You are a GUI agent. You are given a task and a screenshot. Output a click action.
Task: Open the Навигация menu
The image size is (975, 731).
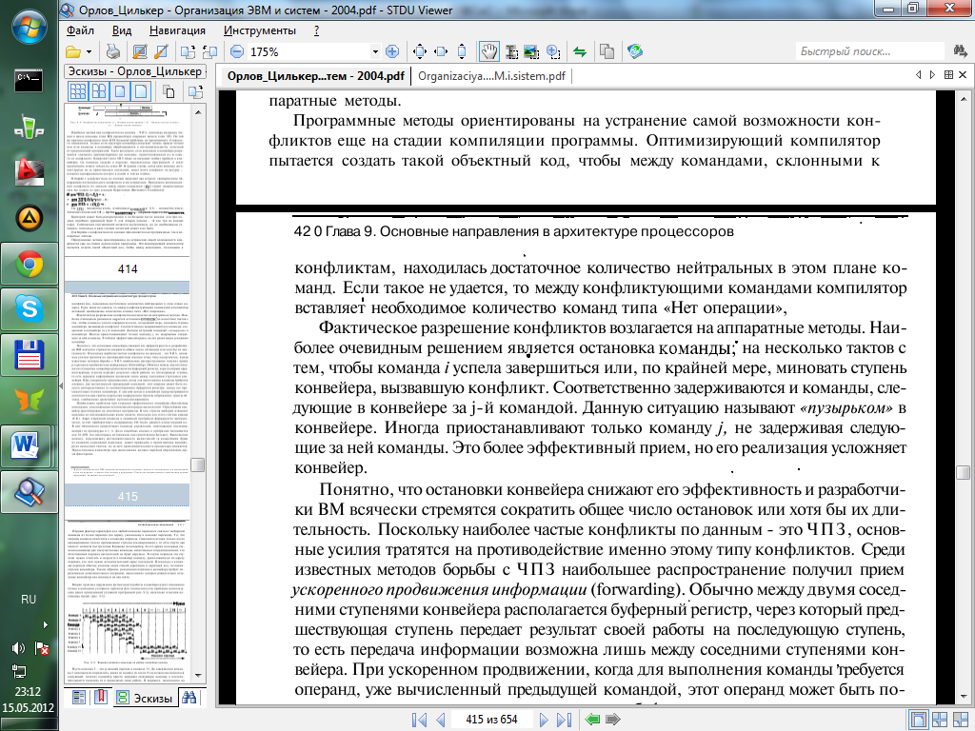coord(177,30)
